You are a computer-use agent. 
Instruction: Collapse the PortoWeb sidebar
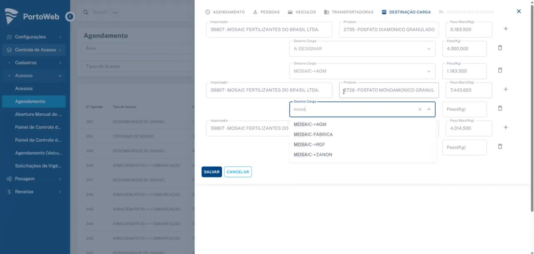[70, 17]
